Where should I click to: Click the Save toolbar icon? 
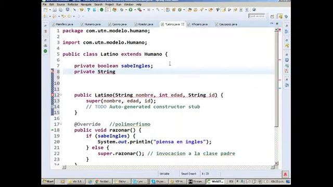point(55,10)
